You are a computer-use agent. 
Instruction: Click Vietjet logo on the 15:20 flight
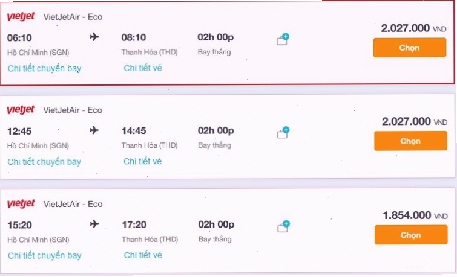coord(21,203)
